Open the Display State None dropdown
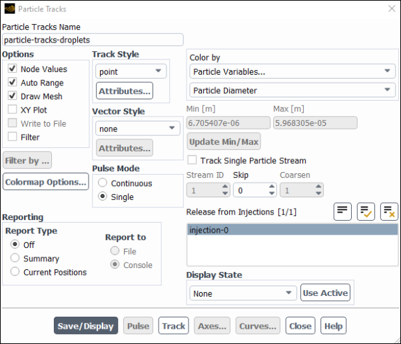401x344 pixels. click(243, 293)
